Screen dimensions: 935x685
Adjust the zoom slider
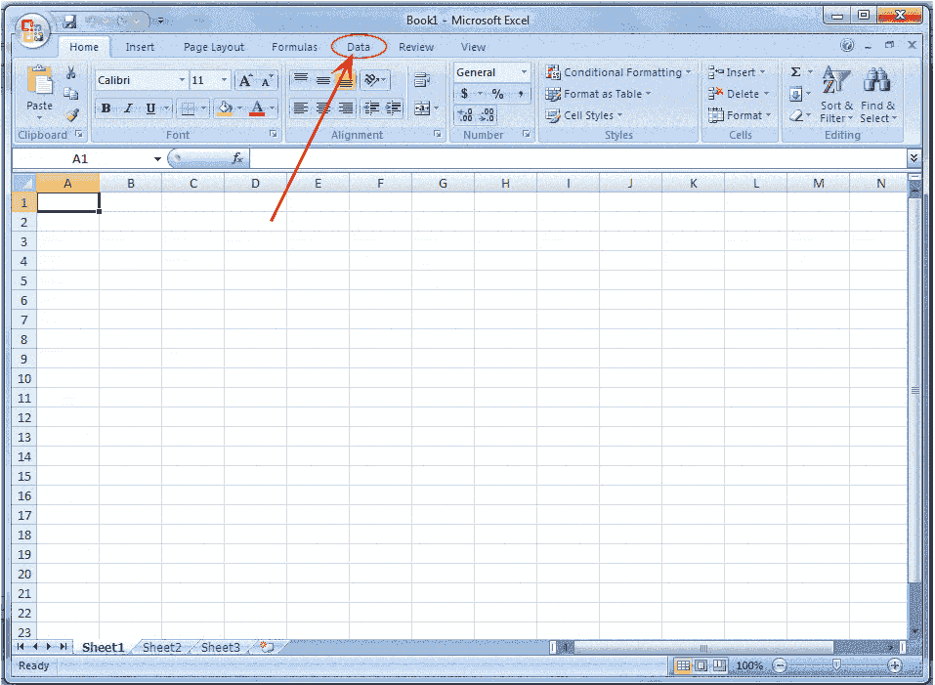[x=837, y=665]
